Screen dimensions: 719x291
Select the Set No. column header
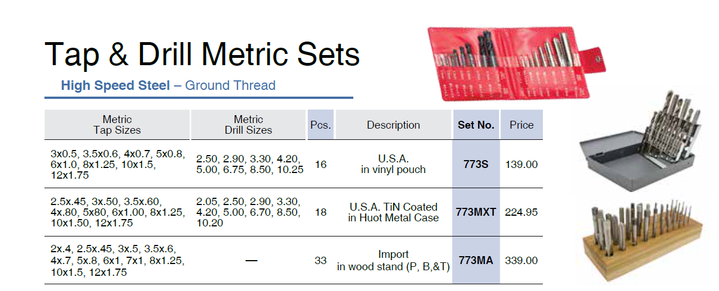[x=476, y=125]
